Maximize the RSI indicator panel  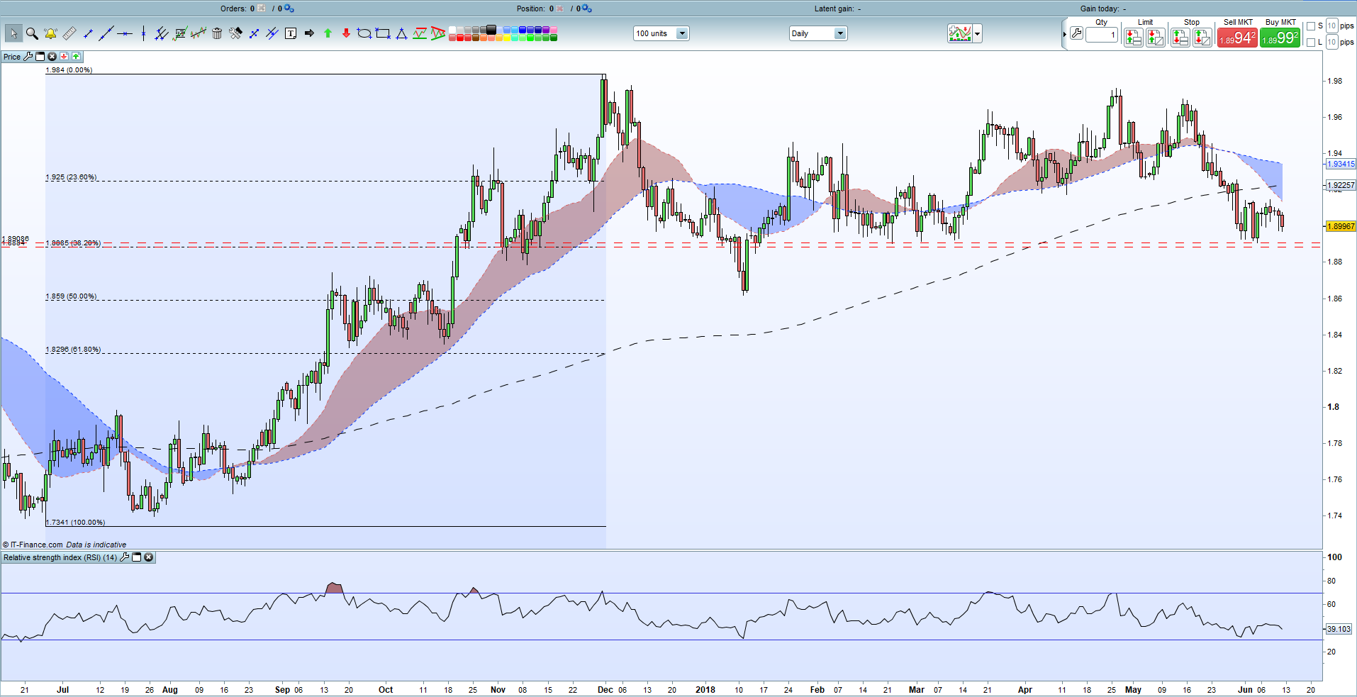coord(137,557)
